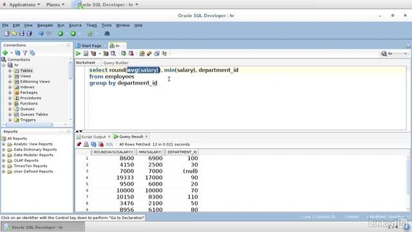Viewport: 412px width, 232px height.
Task: Click the Run Statement green arrow
Action: coord(78,53)
